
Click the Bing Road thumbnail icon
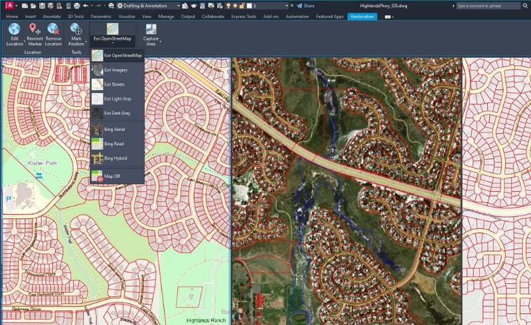[x=97, y=144]
